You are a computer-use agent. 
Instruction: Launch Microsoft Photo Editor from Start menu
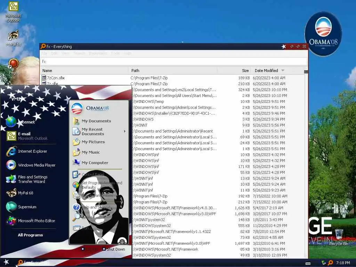click(x=31, y=221)
